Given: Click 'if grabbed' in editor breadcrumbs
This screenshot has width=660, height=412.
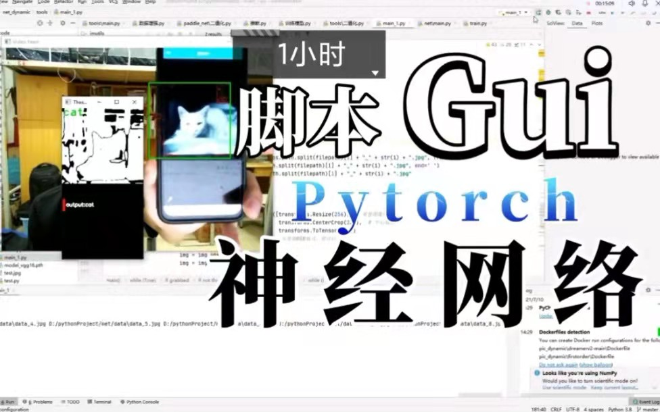Looking at the screenshot, I should coord(176,280).
